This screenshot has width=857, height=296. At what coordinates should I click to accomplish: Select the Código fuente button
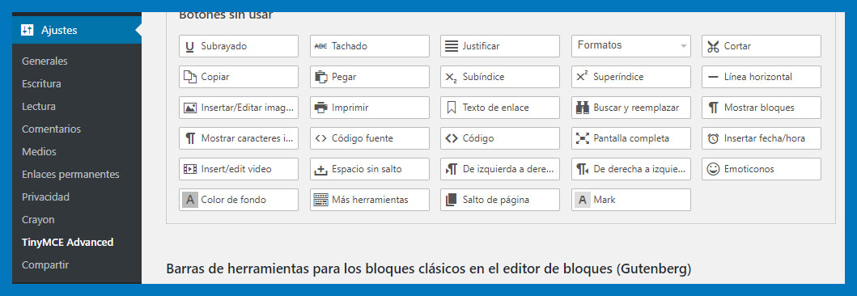[370, 138]
